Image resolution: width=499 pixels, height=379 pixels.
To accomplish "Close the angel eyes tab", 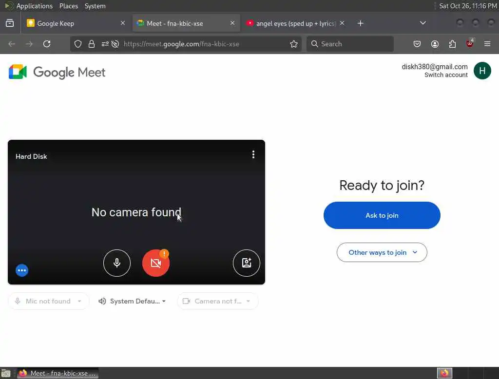I will coord(342,23).
